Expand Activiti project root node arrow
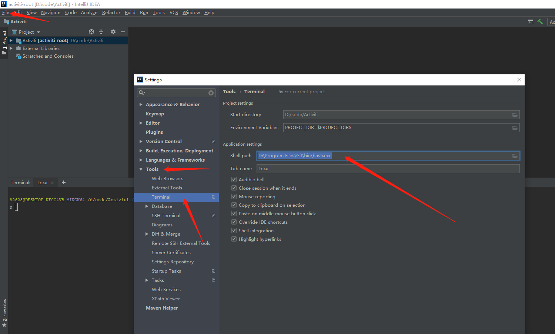555x334 pixels. click(x=11, y=41)
